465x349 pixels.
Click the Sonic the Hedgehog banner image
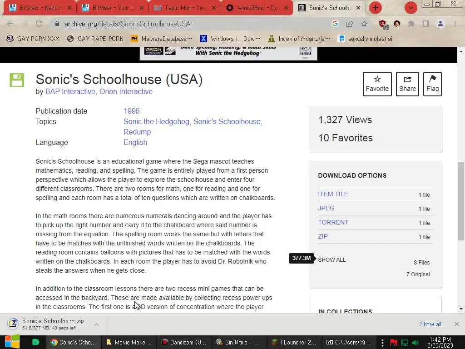click(x=228, y=54)
